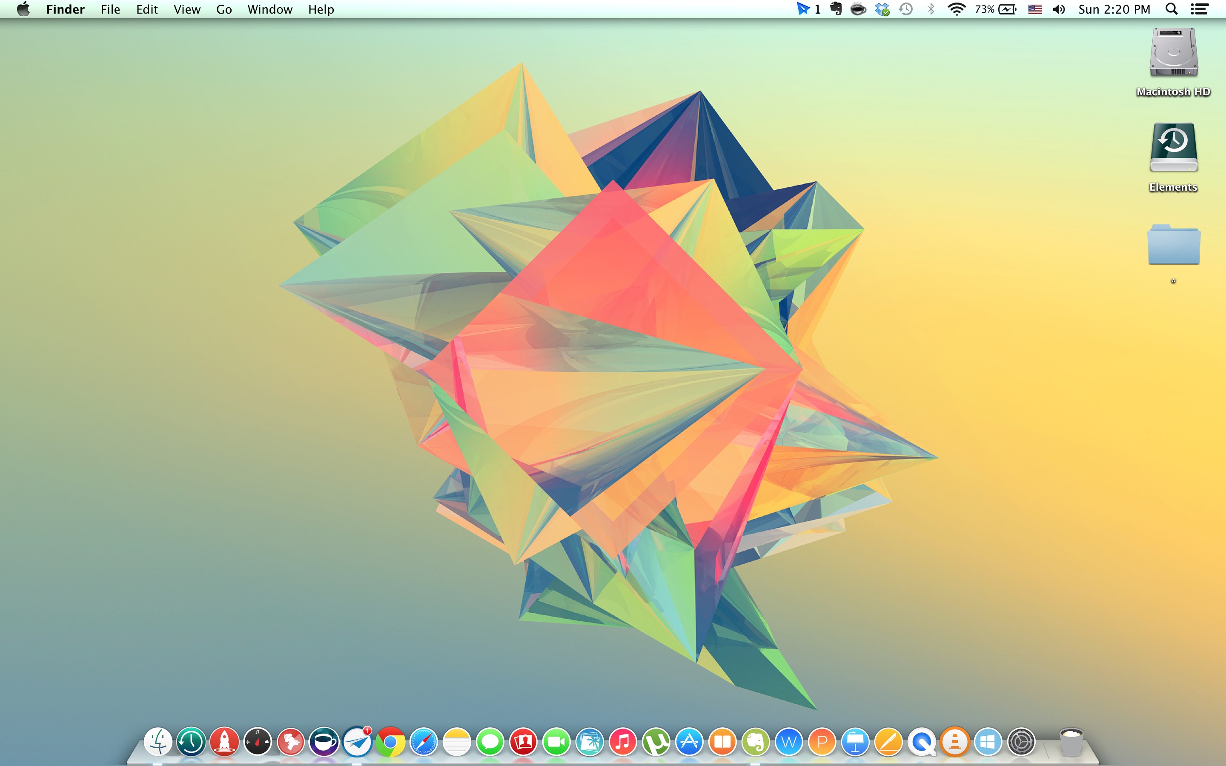The width and height of the screenshot is (1226, 766).
Task: Open Google Chrome from the dock
Action: click(390, 742)
